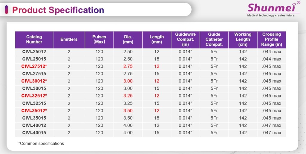Click the Common specifications footnote

[41, 144]
